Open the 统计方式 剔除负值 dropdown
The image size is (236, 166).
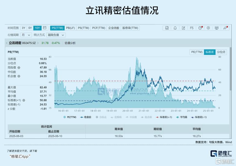tap(56, 35)
